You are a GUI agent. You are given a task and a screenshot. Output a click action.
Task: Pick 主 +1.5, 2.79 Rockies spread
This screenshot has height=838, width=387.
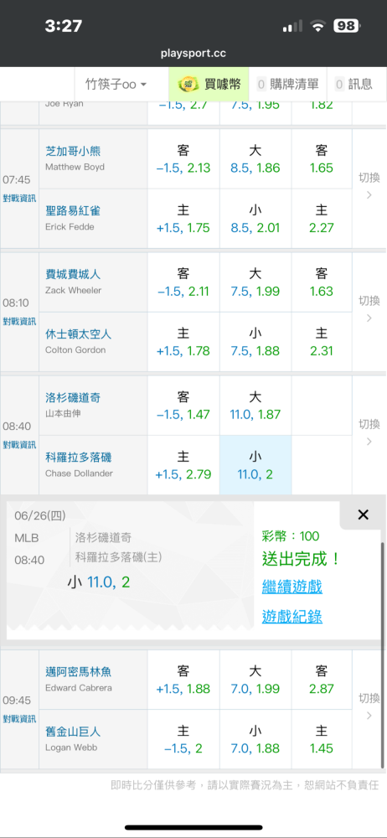coord(183,465)
